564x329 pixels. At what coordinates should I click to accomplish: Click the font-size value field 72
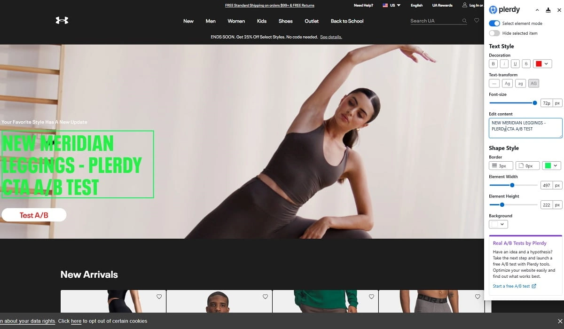tap(546, 103)
